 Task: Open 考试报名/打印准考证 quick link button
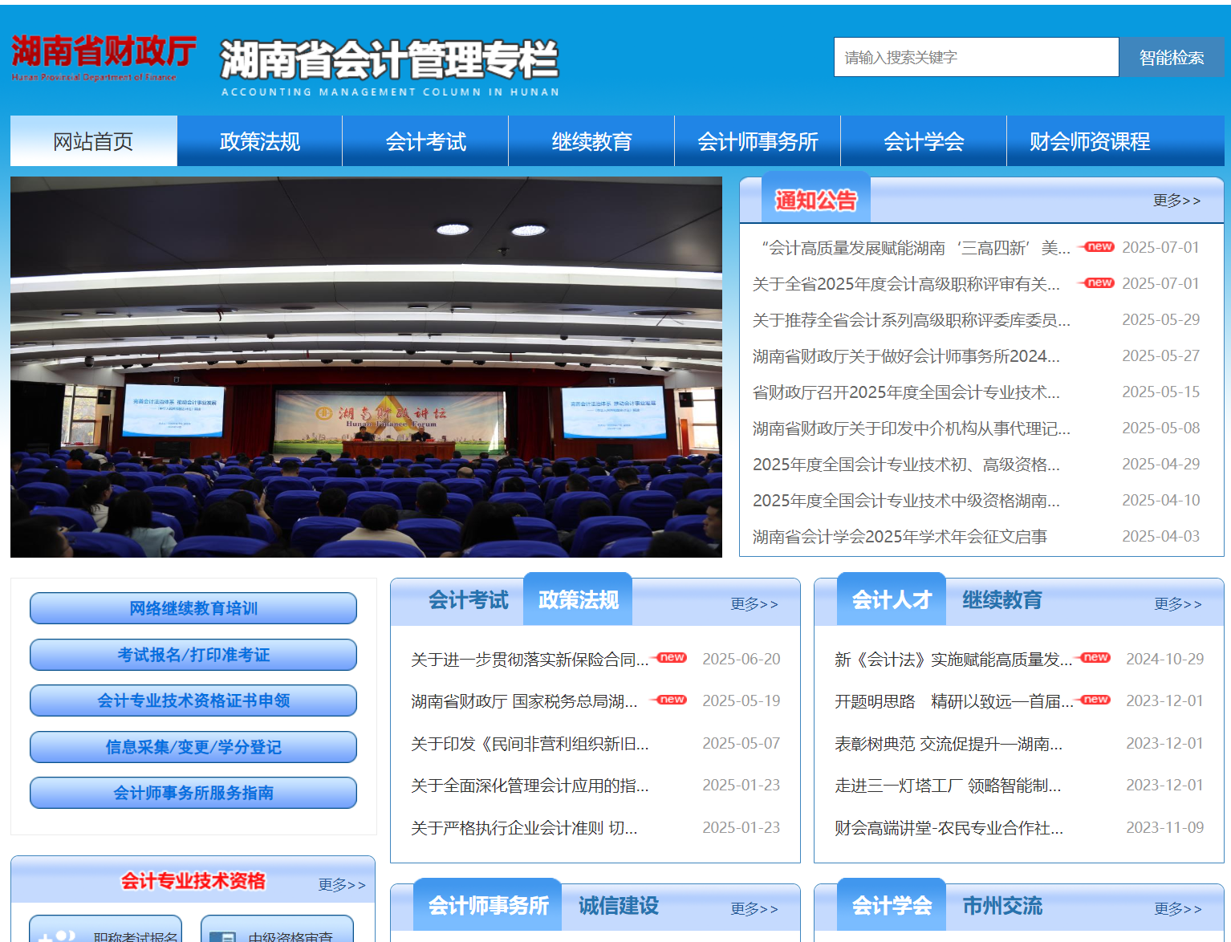(193, 655)
